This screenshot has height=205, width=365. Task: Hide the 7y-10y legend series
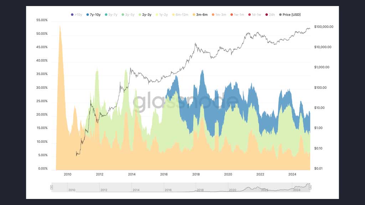point(93,15)
